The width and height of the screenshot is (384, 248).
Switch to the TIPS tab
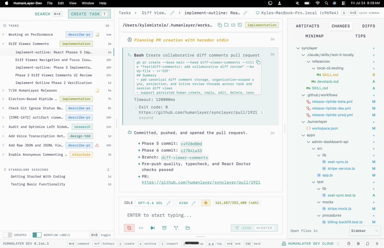click(x=360, y=36)
